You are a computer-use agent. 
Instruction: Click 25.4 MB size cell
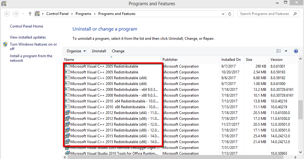point(259,136)
